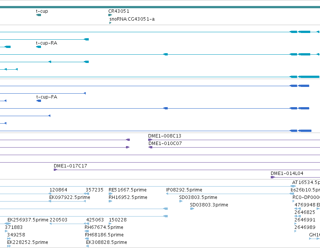Select the DME1-017C17 clone label
This screenshot has width=320, height=248.
(70, 166)
